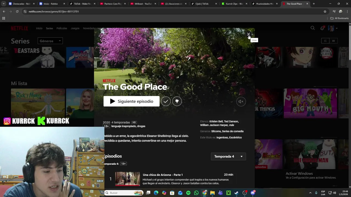Open Steam from taskbar

pyautogui.click(x=236, y=193)
